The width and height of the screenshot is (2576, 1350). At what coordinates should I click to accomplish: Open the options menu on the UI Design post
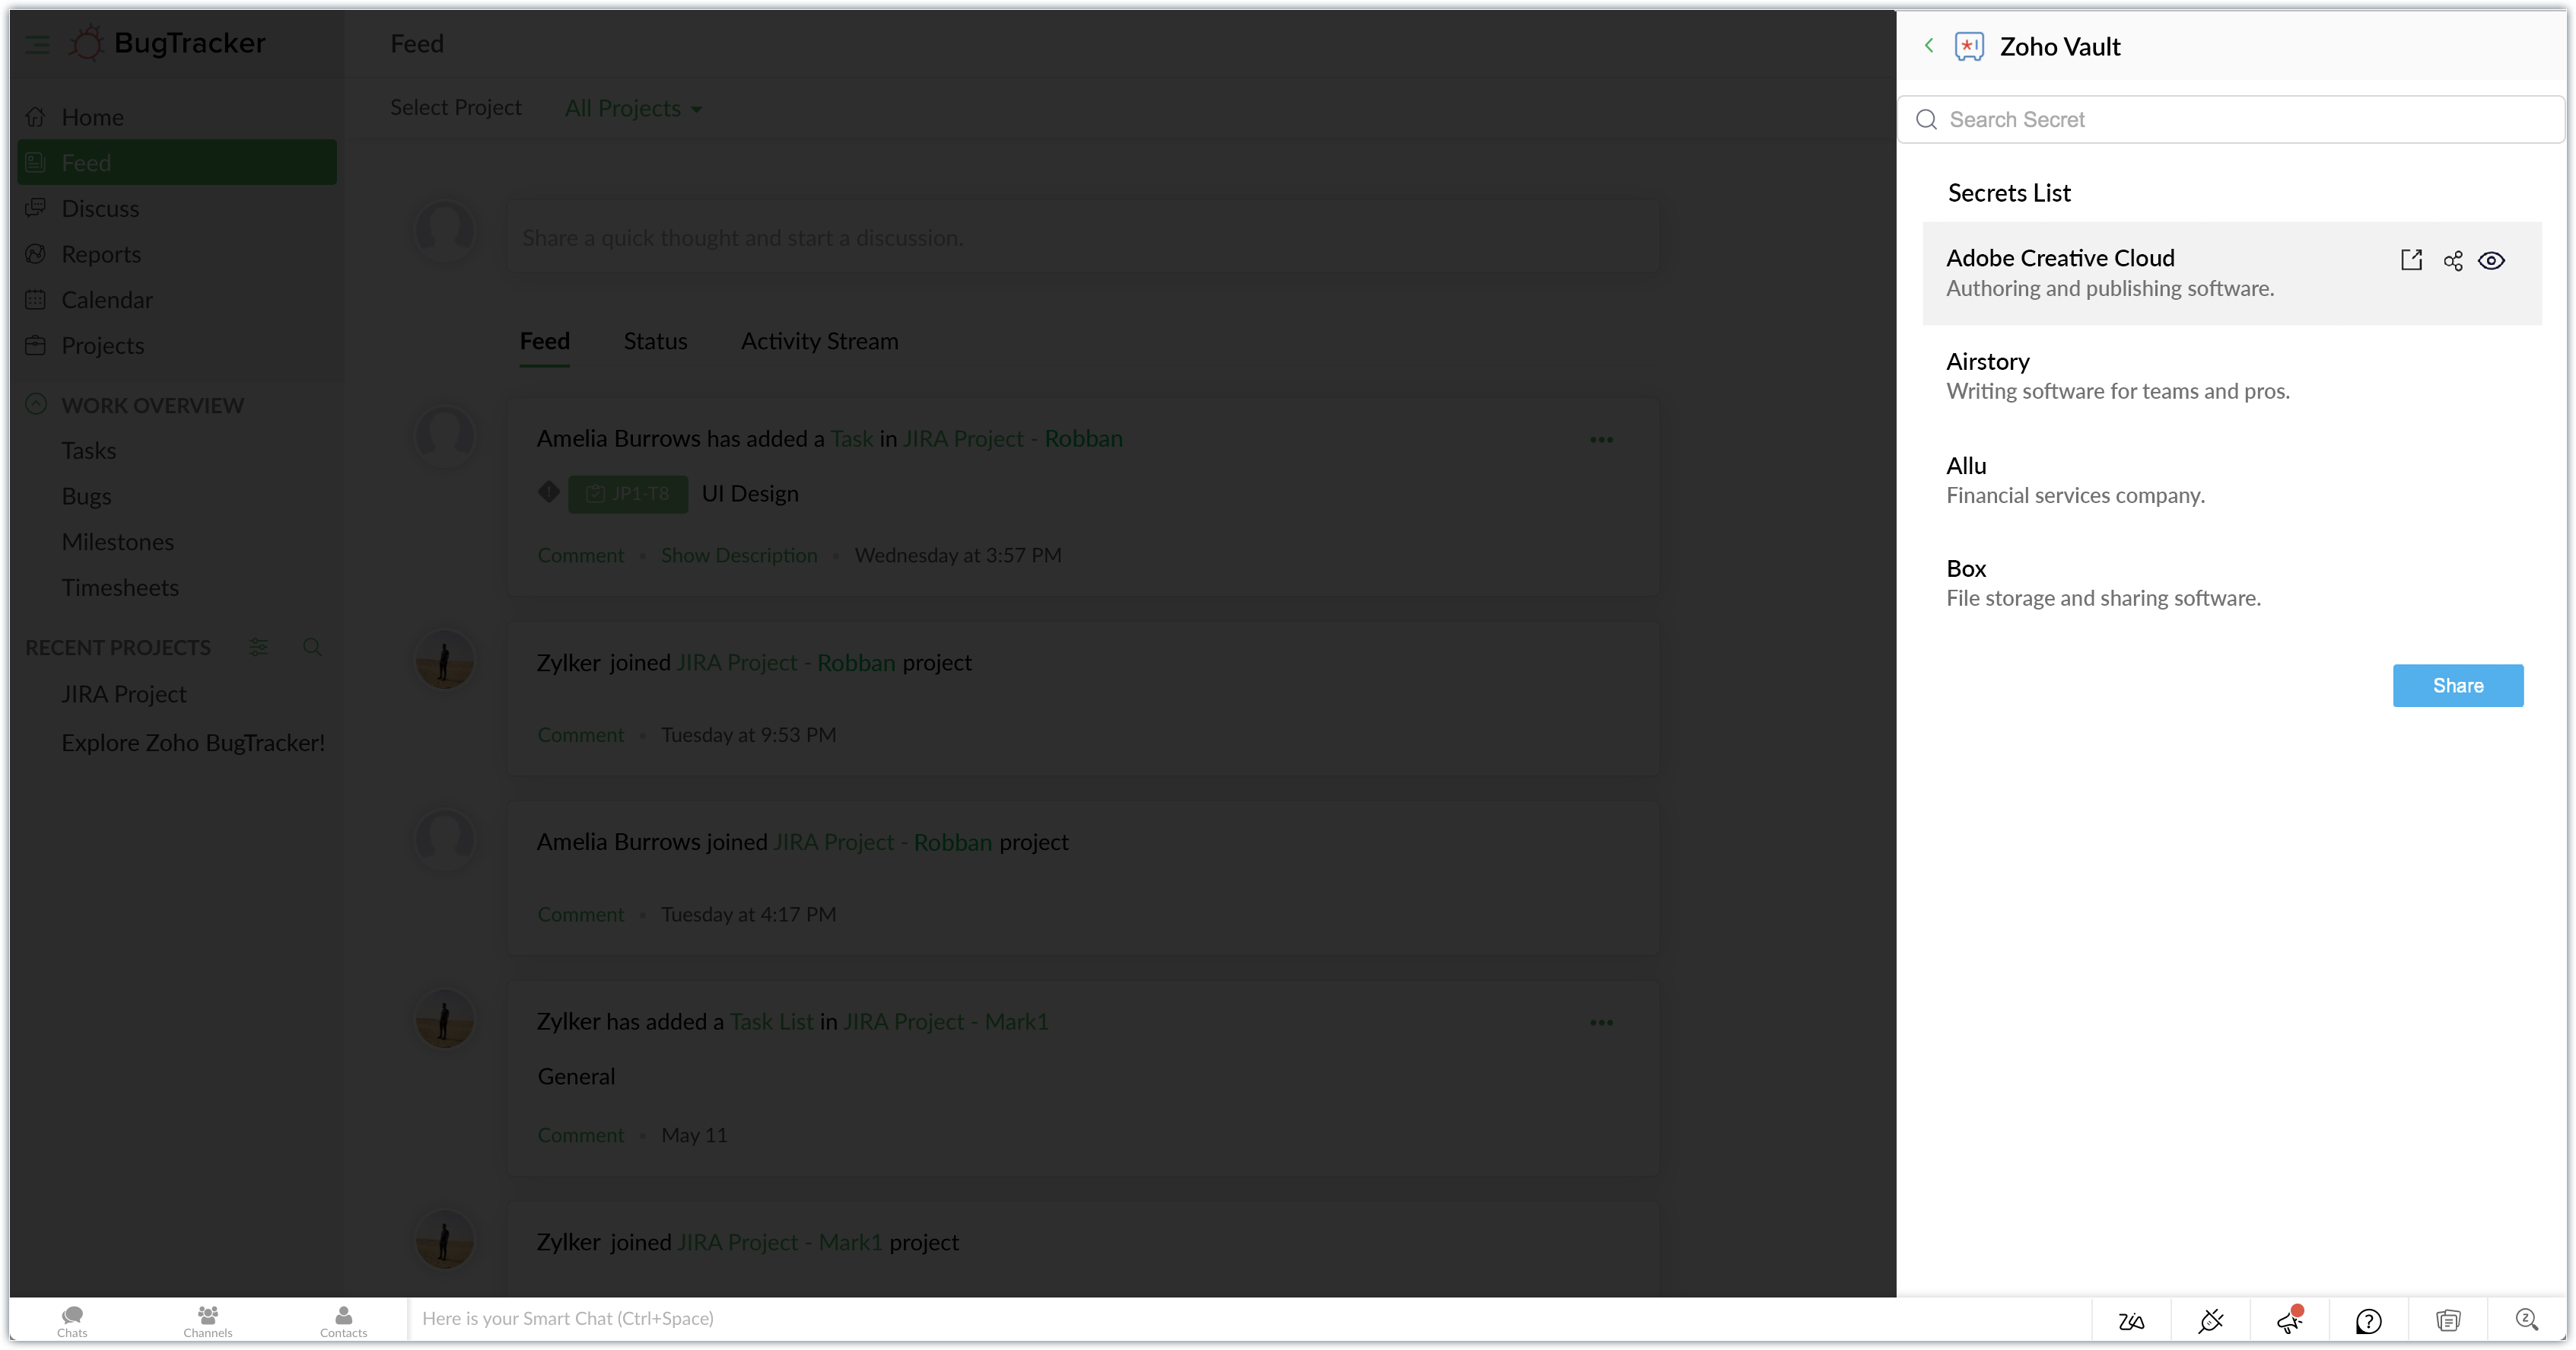[1601, 440]
